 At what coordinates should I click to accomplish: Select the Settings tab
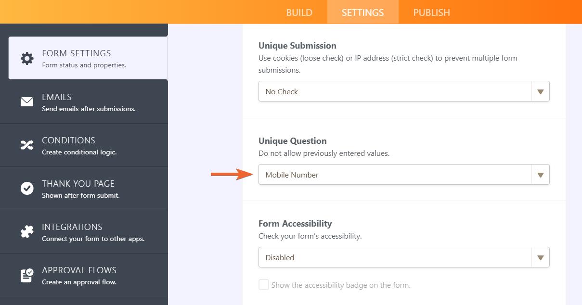click(362, 13)
